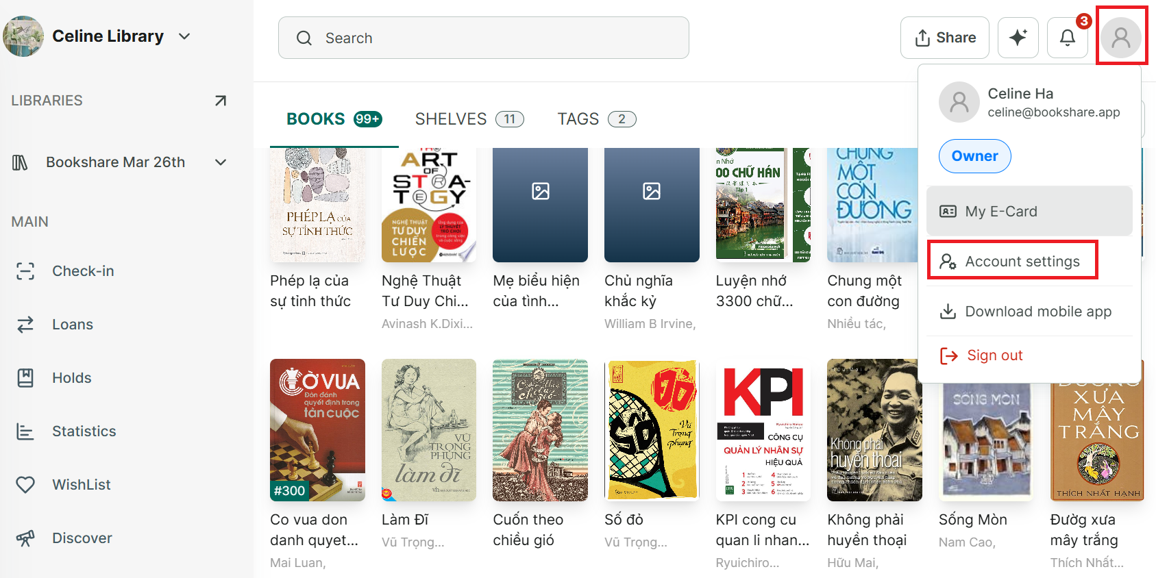Expand the Celine Library dropdown chevron
1156x578 pixels.
(x=184, y=36)
